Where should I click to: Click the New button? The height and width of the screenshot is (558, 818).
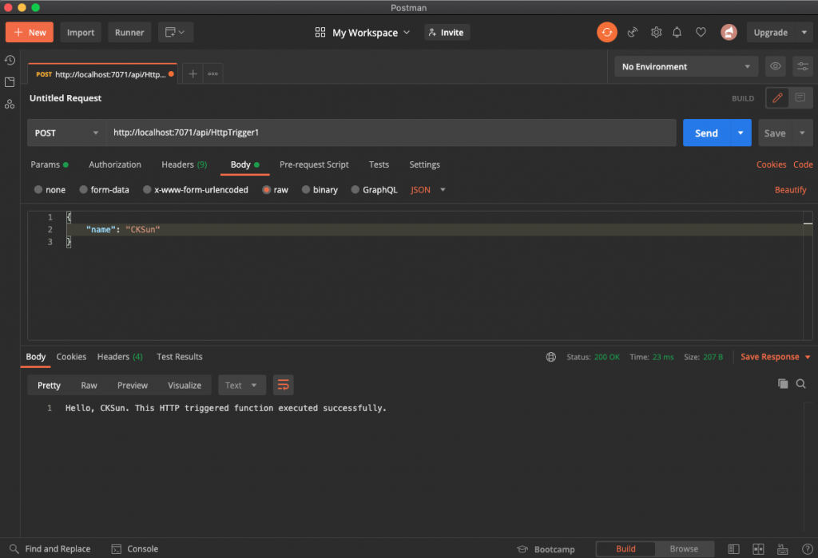pos(30,33)
